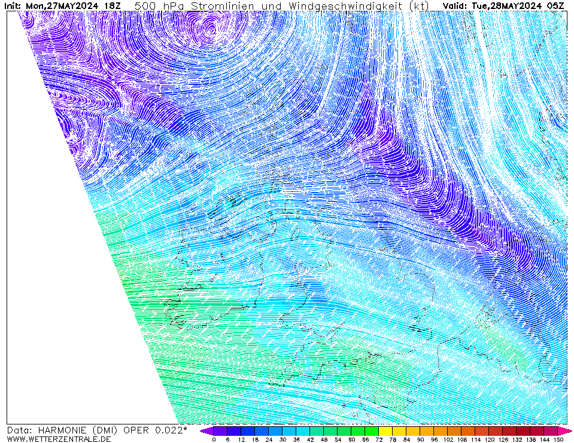Click the 126 label on the wind scale
Screen dimensions: 574x443
(503, 439)
